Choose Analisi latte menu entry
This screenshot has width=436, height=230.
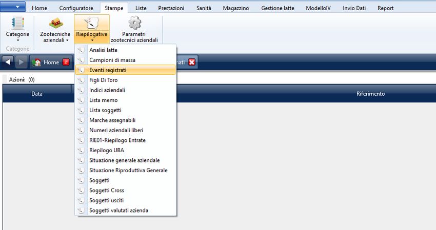pos(103,50)
